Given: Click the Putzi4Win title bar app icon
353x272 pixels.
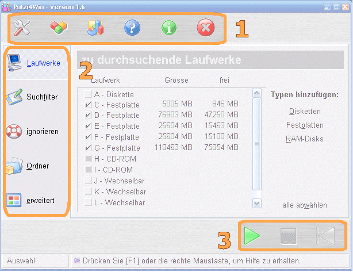Looking at the screenshot, I should 6,7.
